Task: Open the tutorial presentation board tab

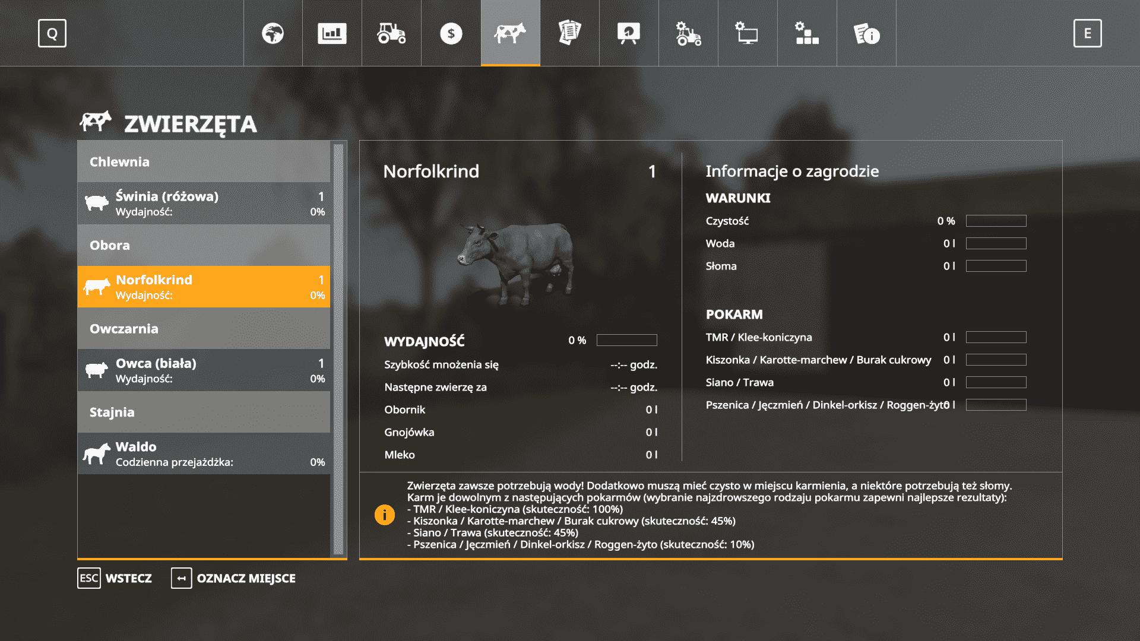Action: point(629,33)
